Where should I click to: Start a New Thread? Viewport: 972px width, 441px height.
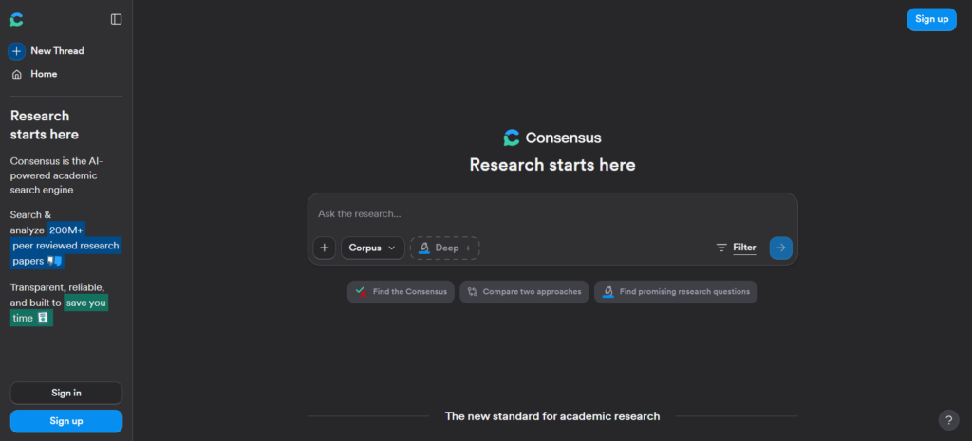tap(57, 51)
